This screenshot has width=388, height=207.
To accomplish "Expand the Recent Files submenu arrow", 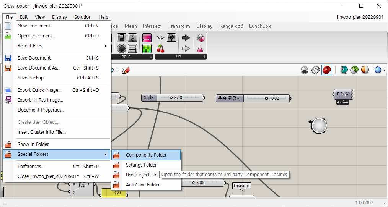I will (105, 46).
